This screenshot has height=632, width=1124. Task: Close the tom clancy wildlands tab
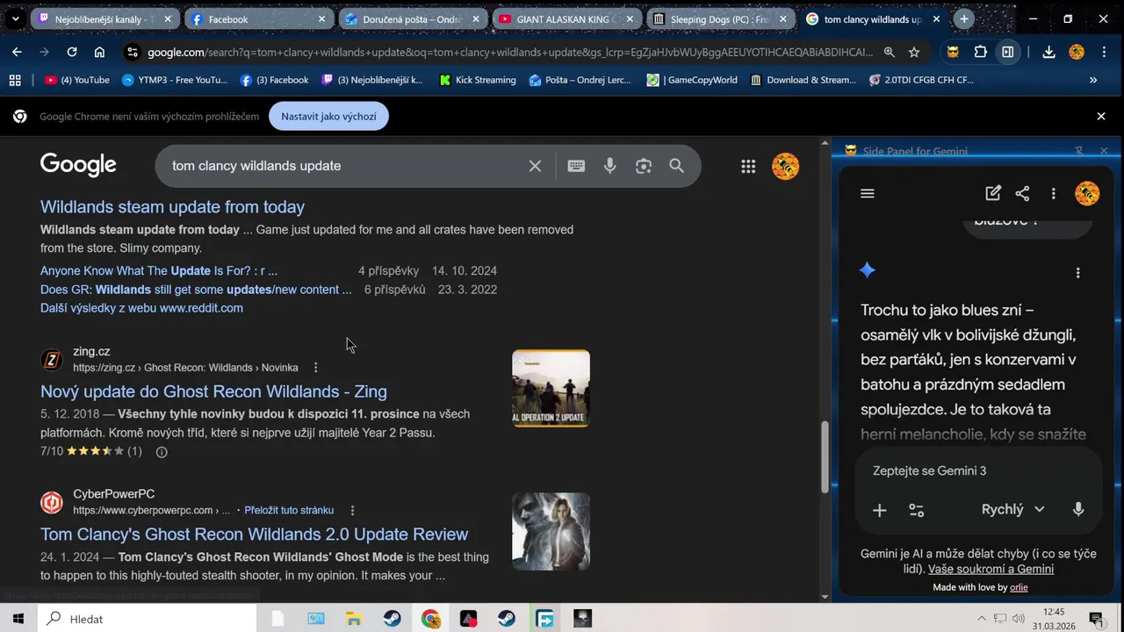click(x=936, y=18)
